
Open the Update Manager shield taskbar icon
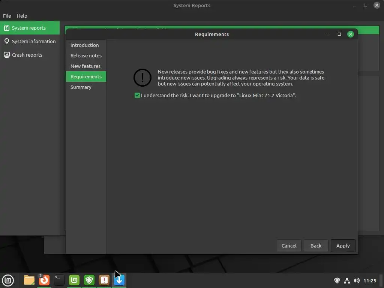[89, 280]
